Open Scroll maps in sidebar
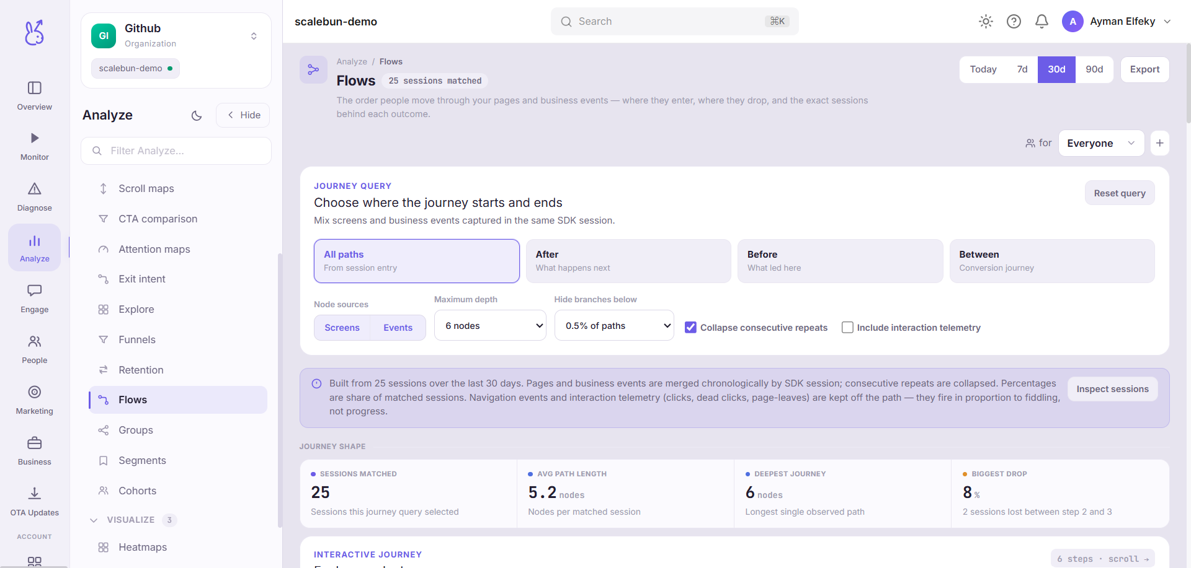The width and height of the screenshot is (1191, 568). (178, 188)
